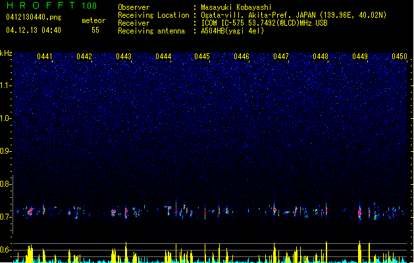Click the 0449 time marker

(x=360, y=57)
